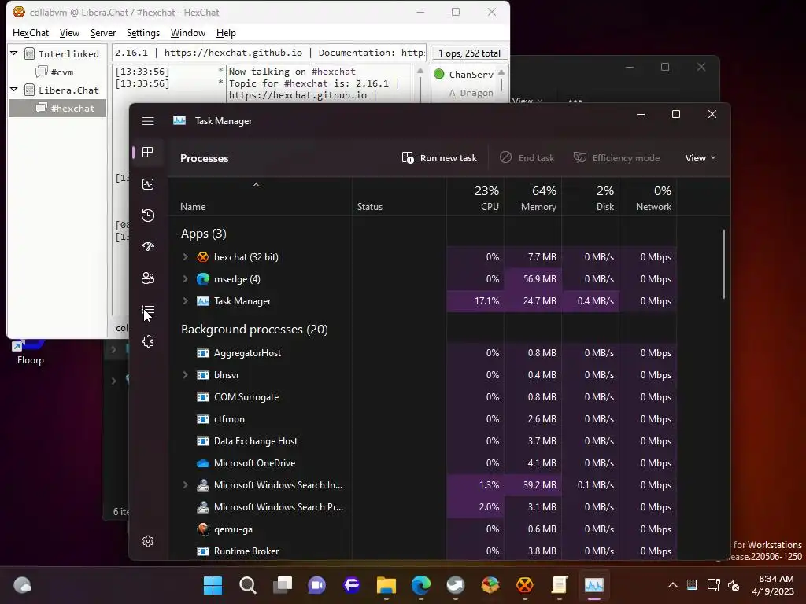Collapse the Libera.Chat server tree in HexChat
806x604 pixels.
click(x=14, y=90)
